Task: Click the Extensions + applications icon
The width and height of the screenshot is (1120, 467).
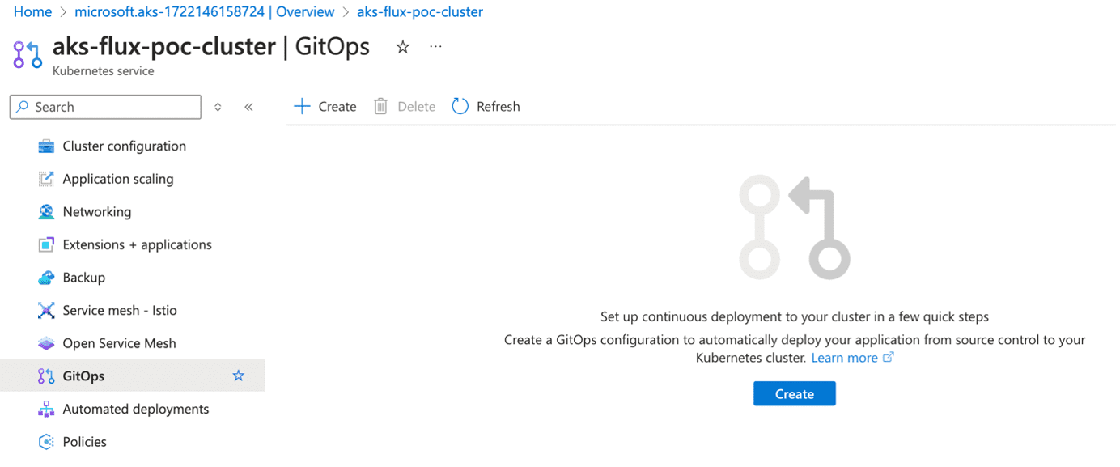Action: click(46, 244)
